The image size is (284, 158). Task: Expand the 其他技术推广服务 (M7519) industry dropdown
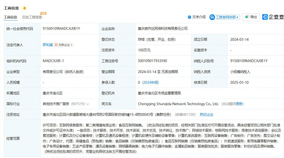click(x=88, y=104)
